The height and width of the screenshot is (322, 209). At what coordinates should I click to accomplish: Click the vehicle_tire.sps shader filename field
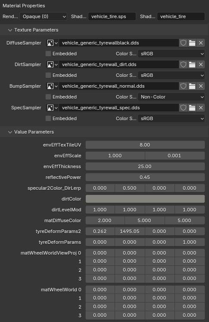112,16
